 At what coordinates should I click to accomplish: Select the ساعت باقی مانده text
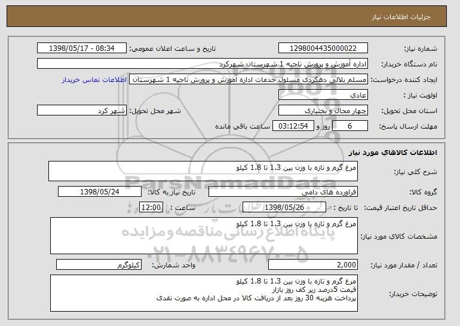[243, 126]
